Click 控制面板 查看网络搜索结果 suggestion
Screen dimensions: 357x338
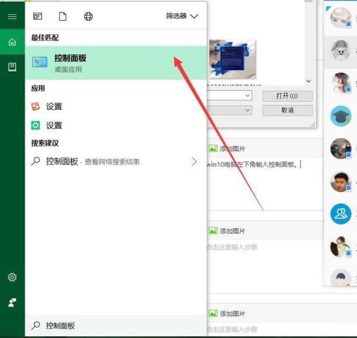pyautogui.click(x=116, y=162)
